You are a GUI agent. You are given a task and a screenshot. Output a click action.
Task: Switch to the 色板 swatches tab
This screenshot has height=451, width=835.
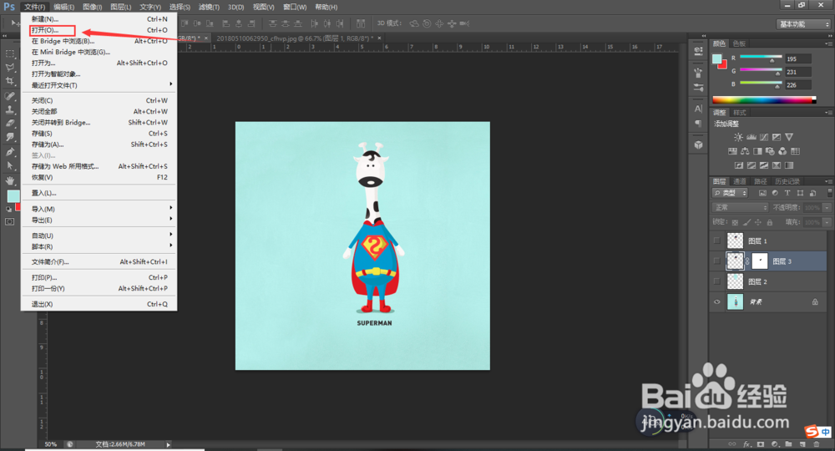739,43
